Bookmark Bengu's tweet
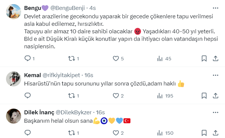The image size is (225, 138). coord(204,58)
